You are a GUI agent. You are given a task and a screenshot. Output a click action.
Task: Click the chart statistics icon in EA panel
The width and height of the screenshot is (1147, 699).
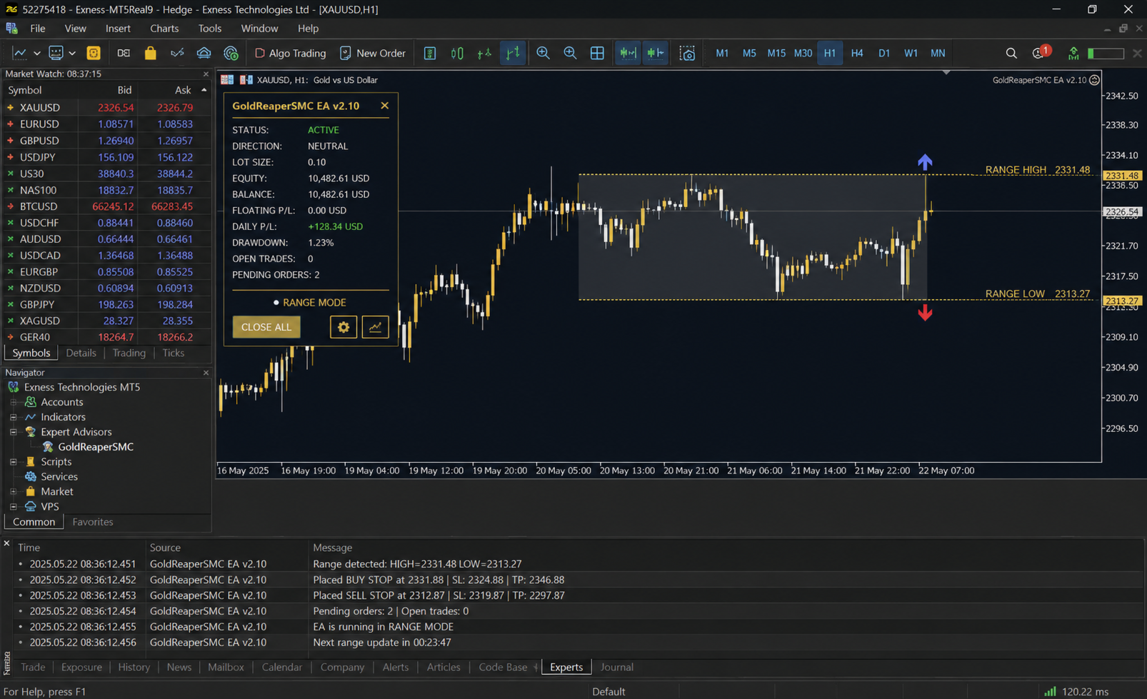point(375,327)
